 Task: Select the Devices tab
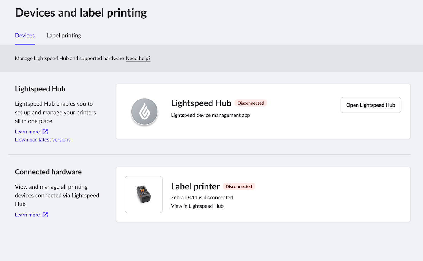(25, 36)
